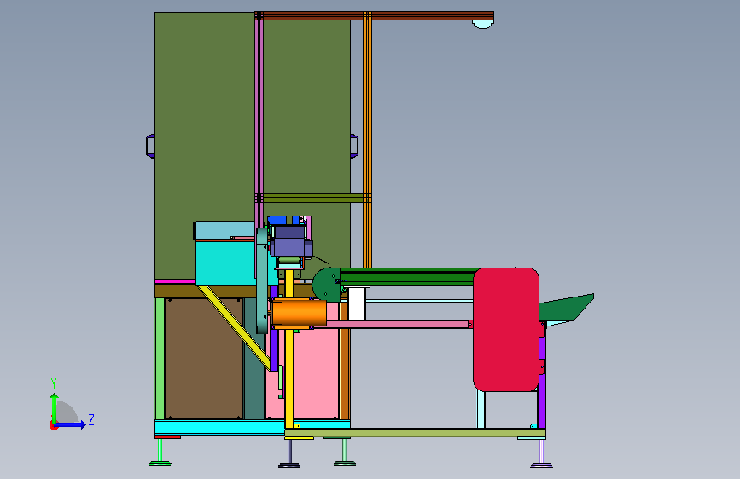
Task: Click the left door handle on the enclosure
Action: [x=150, y=146]
